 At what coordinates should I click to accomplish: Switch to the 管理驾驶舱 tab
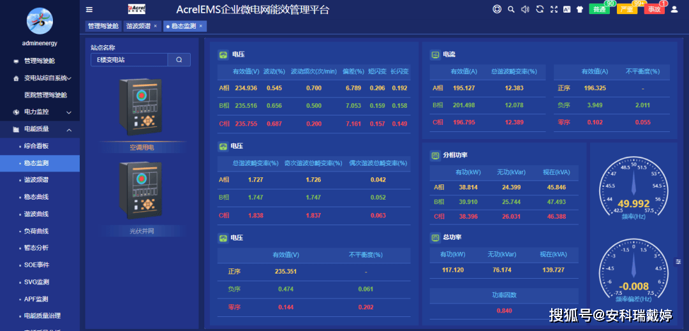[x=103, y=26]
